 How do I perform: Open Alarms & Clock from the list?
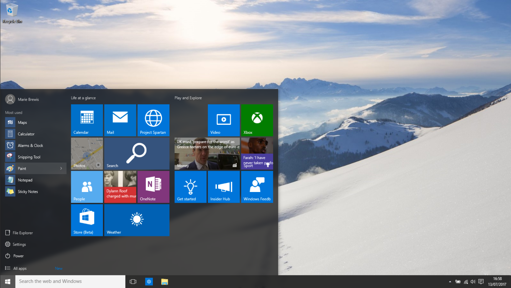(x=35, y=146)
